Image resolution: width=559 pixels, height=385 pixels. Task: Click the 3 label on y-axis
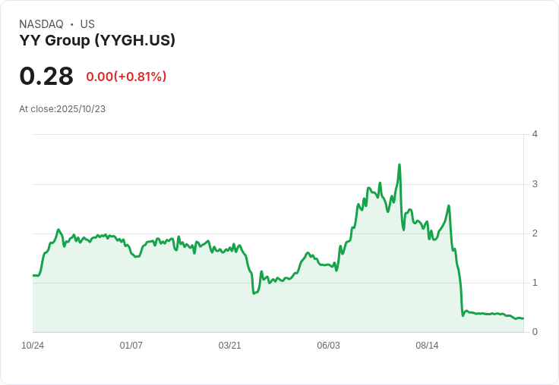tap(535, 184)
